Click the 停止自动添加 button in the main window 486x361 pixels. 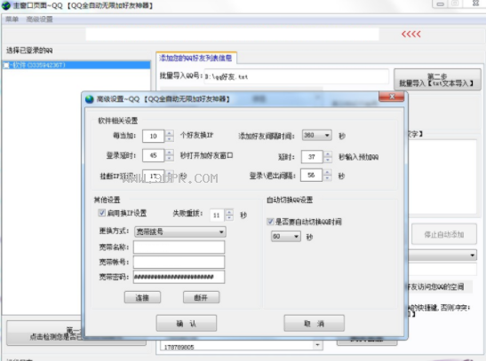tap(444, 234)
